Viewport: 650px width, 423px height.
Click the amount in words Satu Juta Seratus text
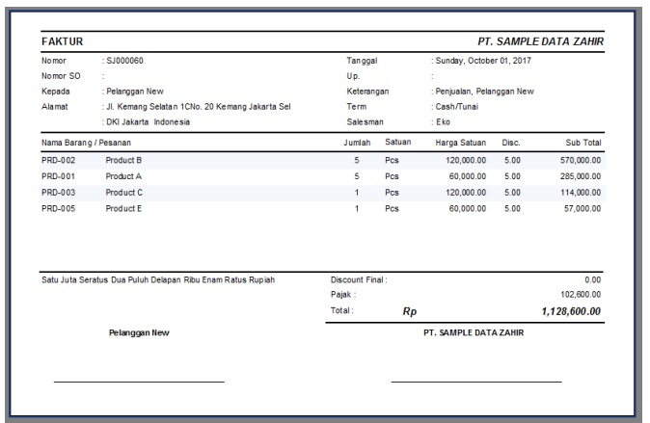[158, 280]
